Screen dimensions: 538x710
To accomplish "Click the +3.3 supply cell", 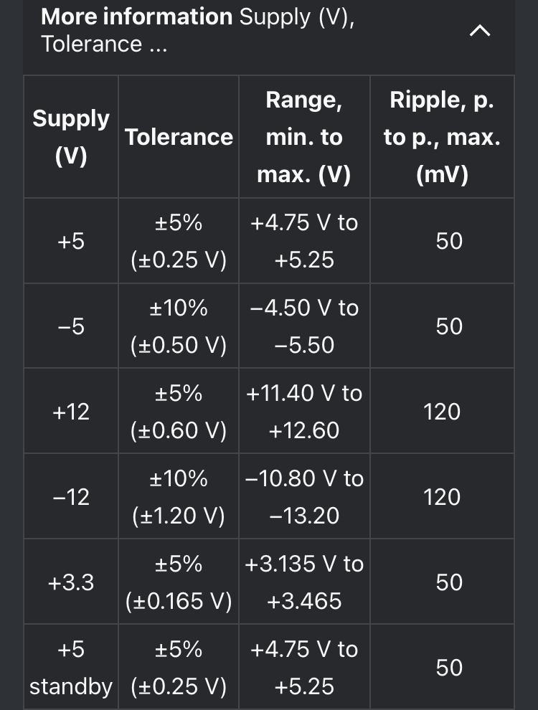I will point(71,582).
